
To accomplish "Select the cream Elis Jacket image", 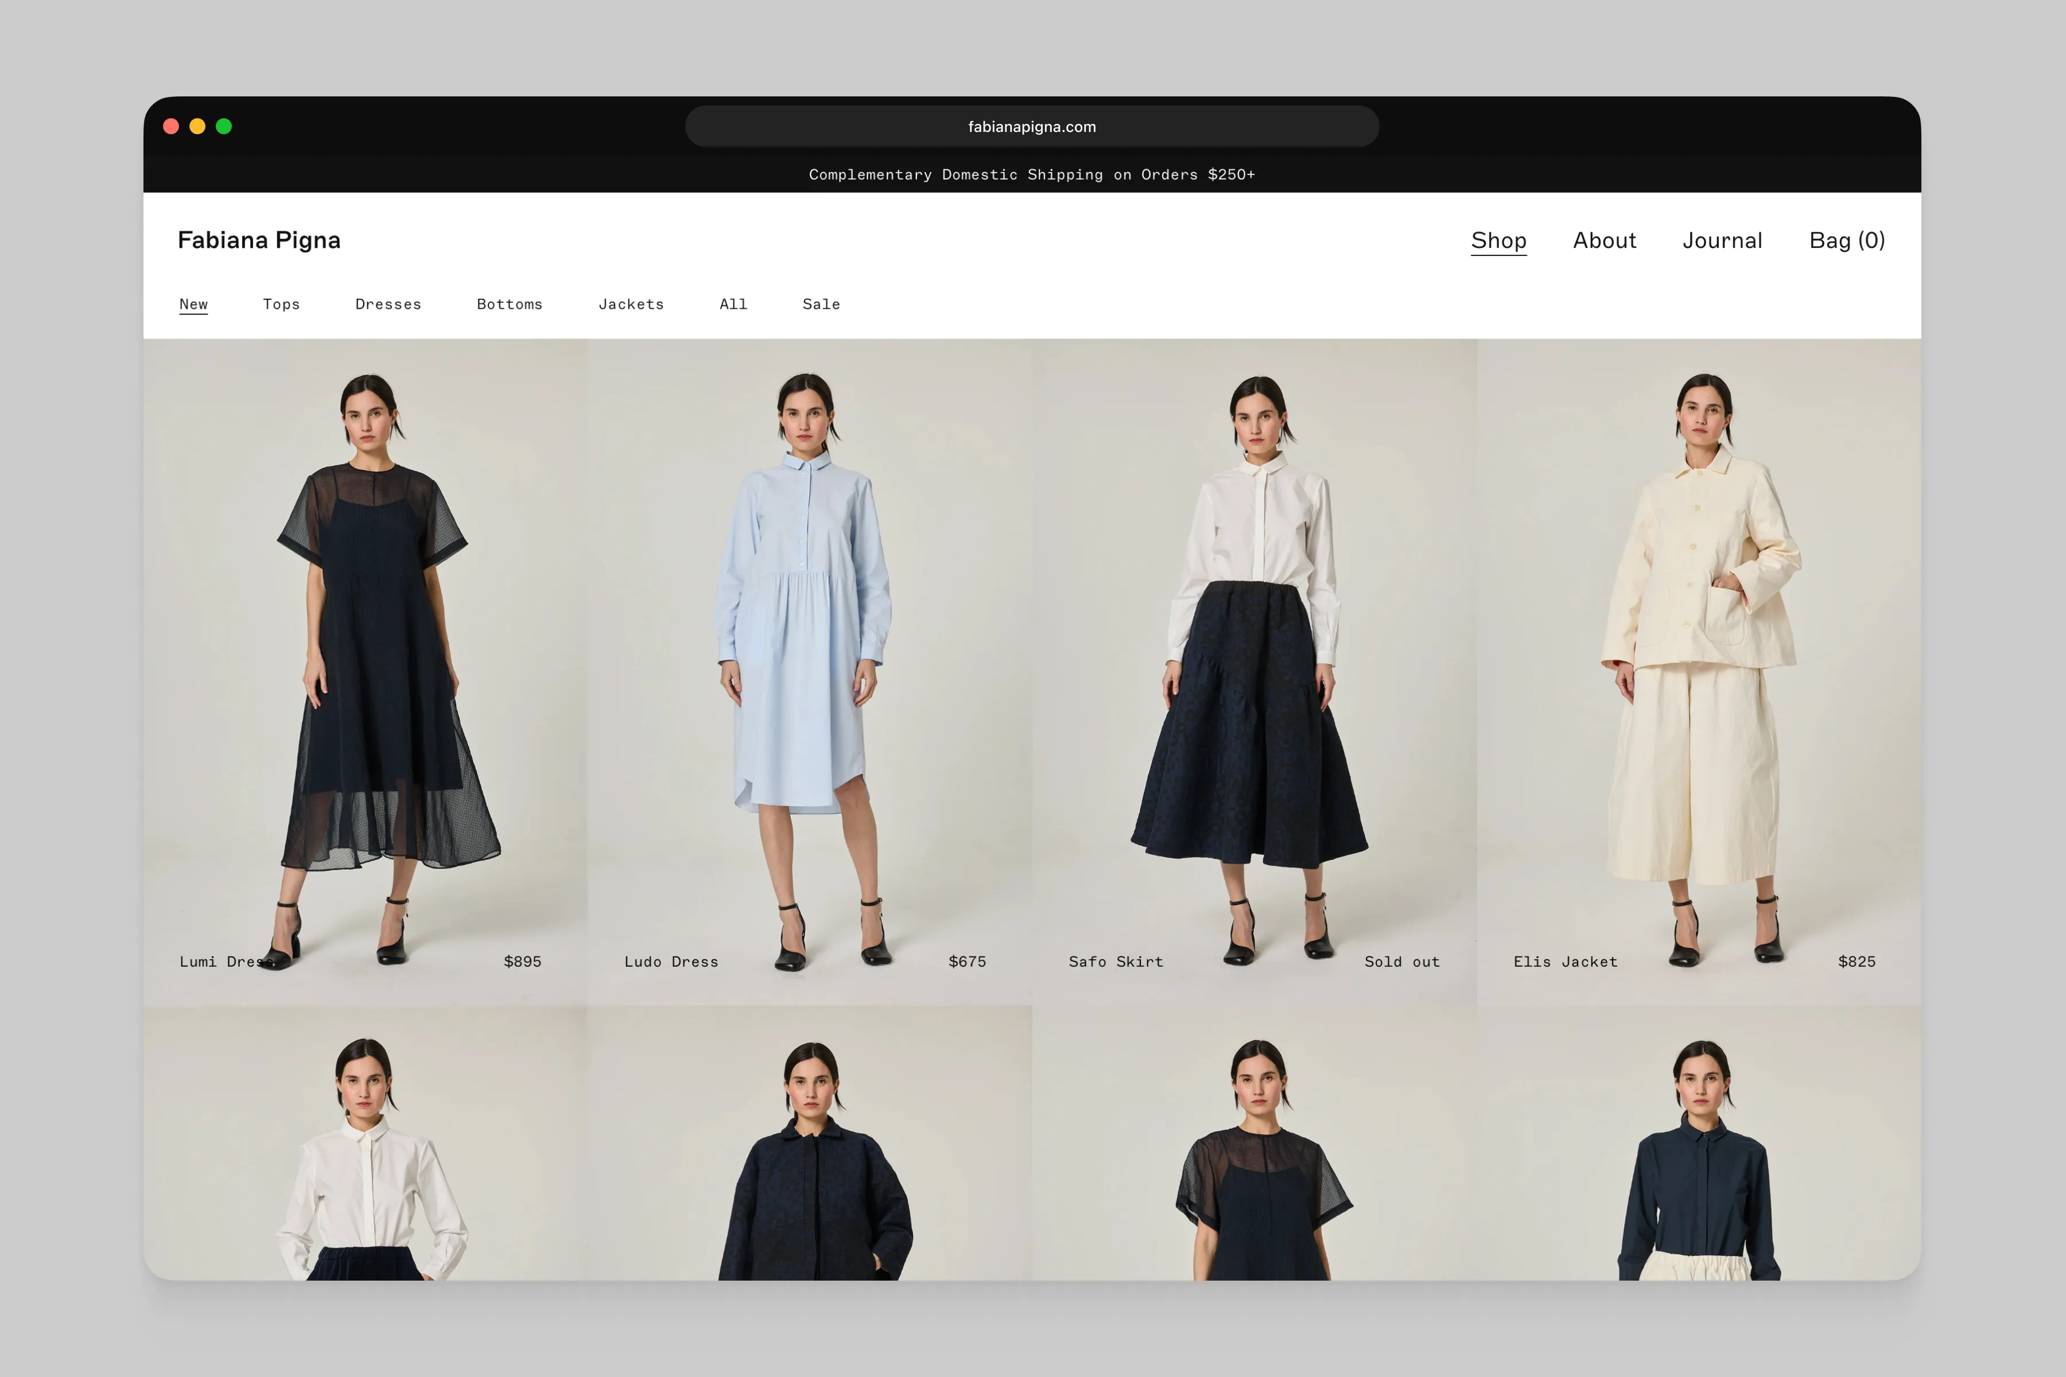I will pyautogui.click(x=1699, y=650).
